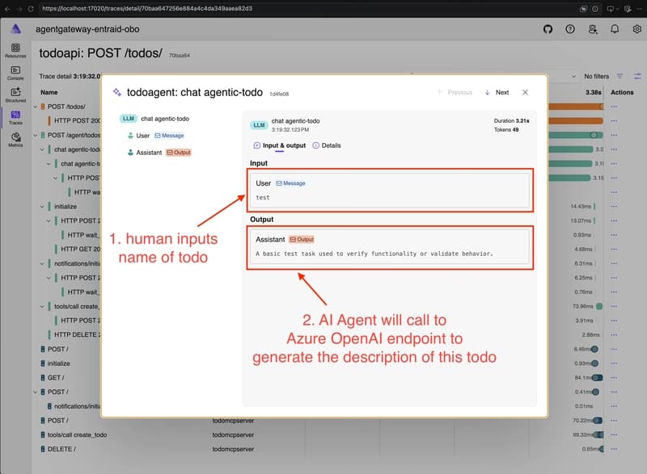
Task: Collapse the POST /agent/todos row
Action: tap(35, 135)
